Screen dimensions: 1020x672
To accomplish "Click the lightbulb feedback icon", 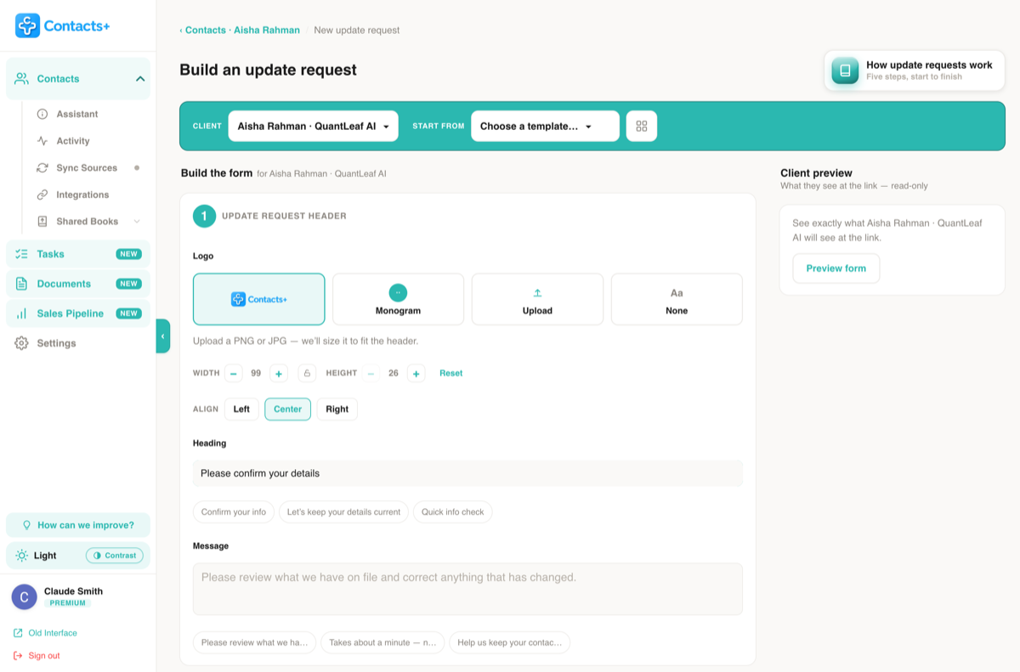I will (26, 525).
